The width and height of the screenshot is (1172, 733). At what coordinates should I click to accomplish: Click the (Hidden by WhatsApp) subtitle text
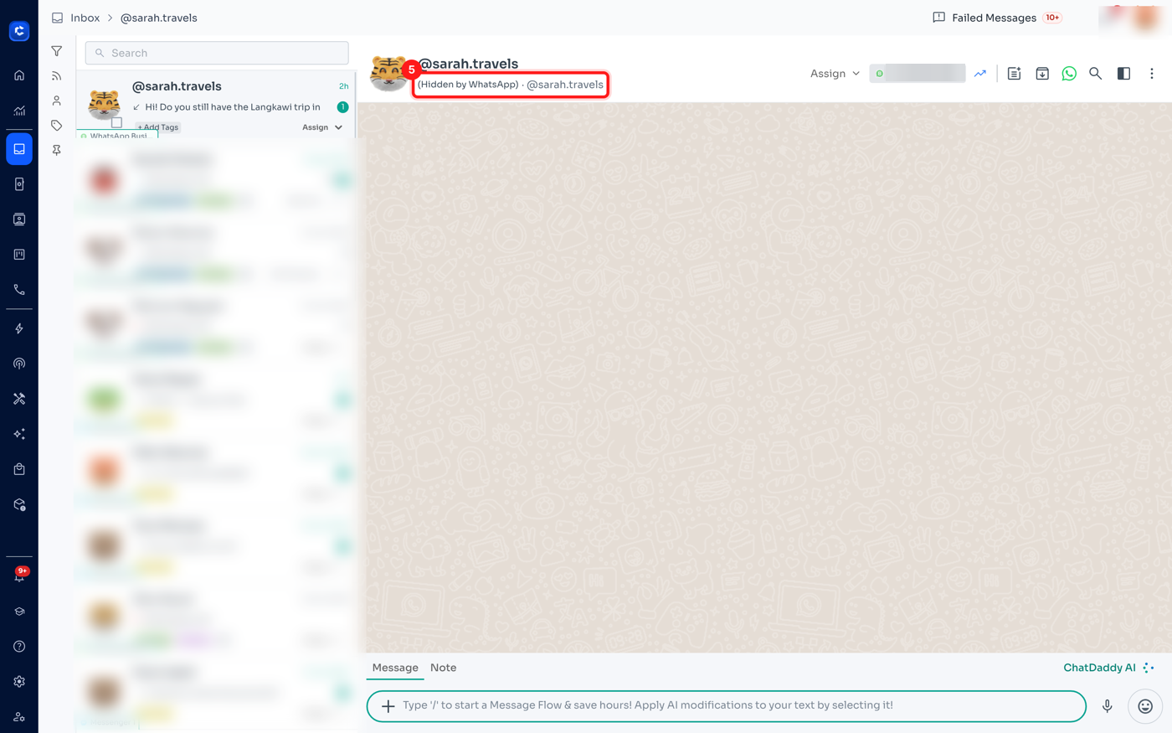click(x=468, y=85)
